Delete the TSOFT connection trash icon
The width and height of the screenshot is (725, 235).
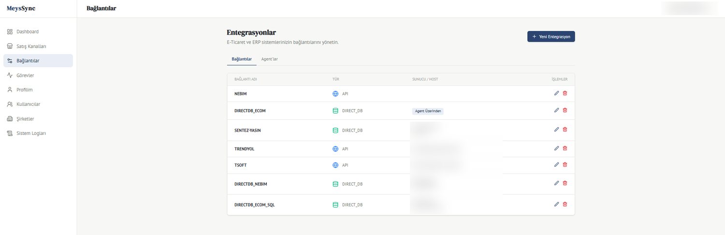(x=565, y=165)
